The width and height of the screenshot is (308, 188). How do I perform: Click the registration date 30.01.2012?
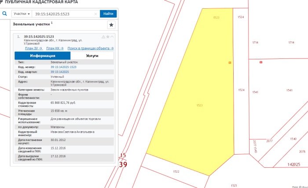coord(58,140)
